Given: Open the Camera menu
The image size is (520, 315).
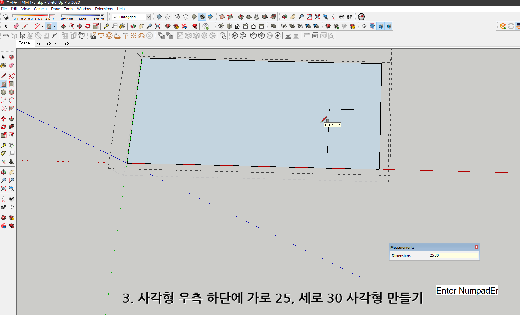Looking at the screenshot, I should pyautogui.click(x=40, y=9).
